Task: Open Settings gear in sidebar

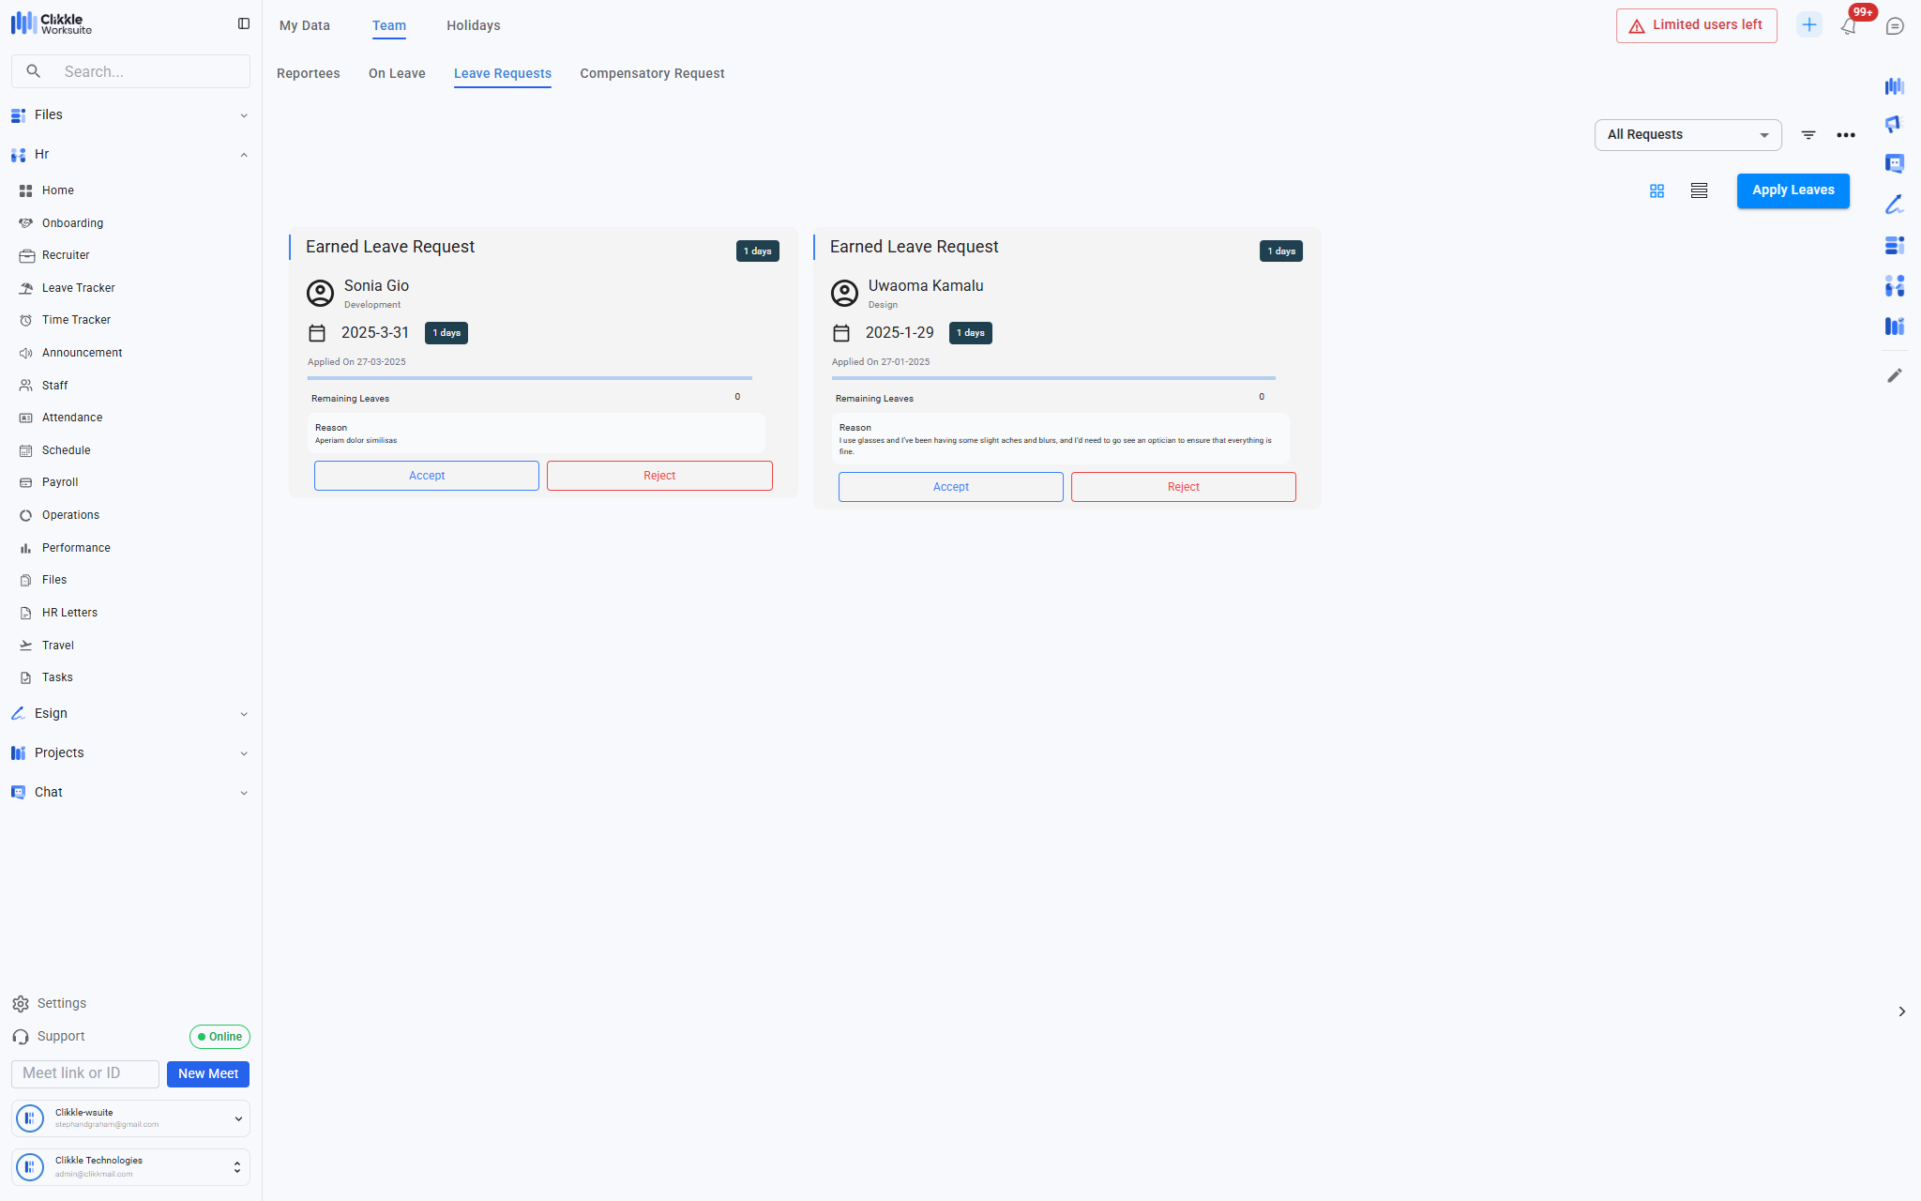Action: click(21, 1004)
